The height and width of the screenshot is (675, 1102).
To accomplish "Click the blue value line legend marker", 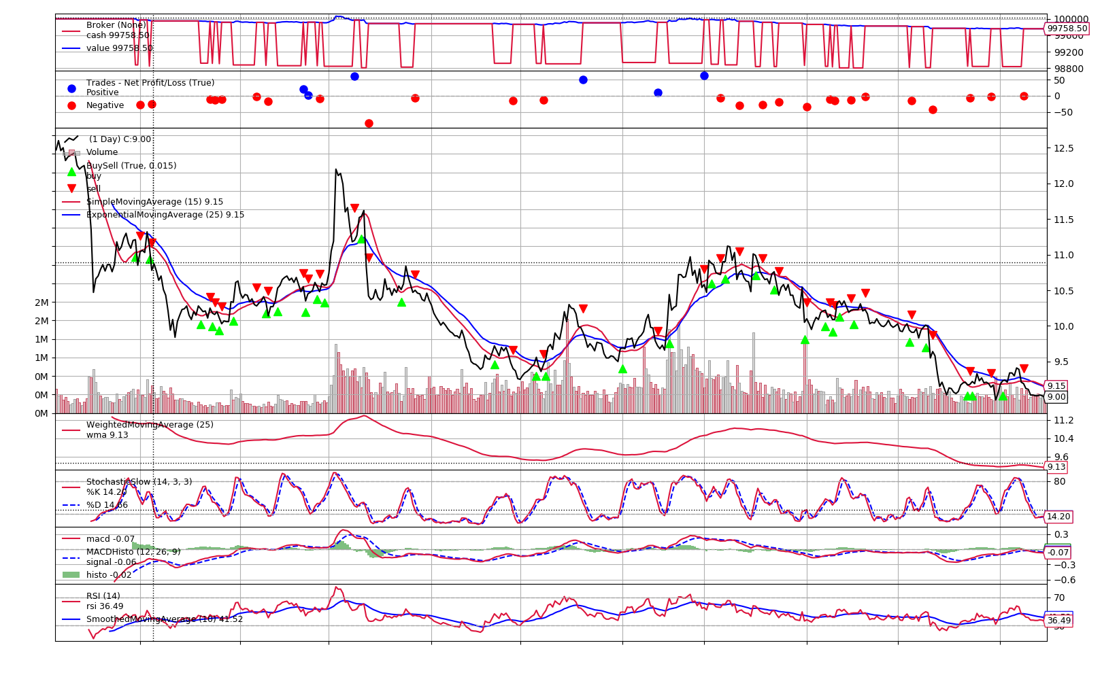I will [x=71, y=48].
